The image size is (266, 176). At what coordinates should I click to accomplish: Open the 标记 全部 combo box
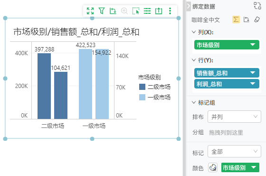[x=234, y=151]
